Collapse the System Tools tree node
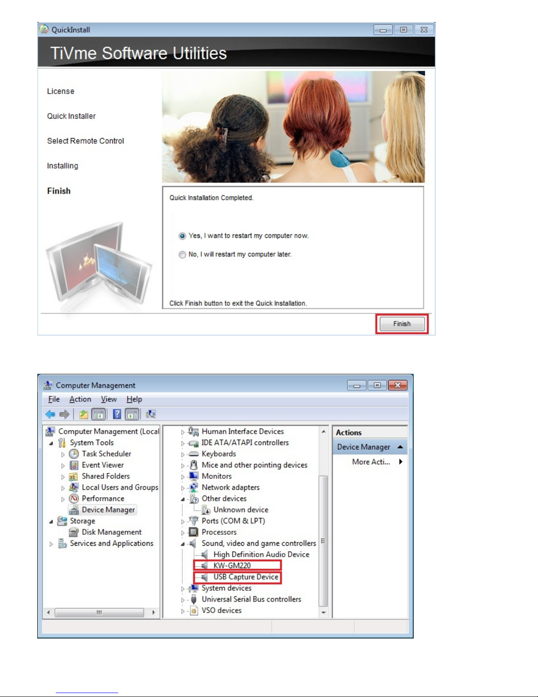This screenshot has width=538, height=697. (51, 443)
